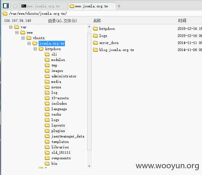This screenshot has height=175, width=202.
Task: Select the file manager tab www.joomla.org.tw
Action: 92,6
